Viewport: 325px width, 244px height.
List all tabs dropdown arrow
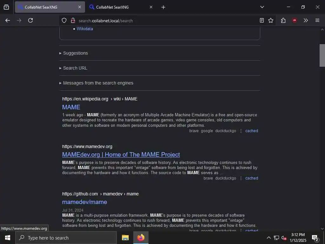(262, 7)
